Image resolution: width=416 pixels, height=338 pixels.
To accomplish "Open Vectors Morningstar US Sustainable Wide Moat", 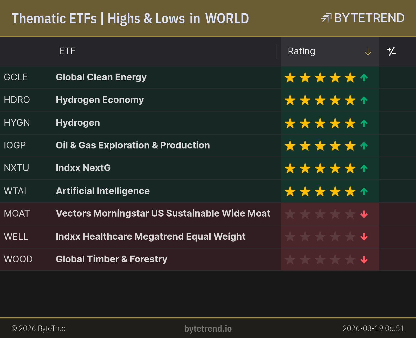I will (163, 213).
